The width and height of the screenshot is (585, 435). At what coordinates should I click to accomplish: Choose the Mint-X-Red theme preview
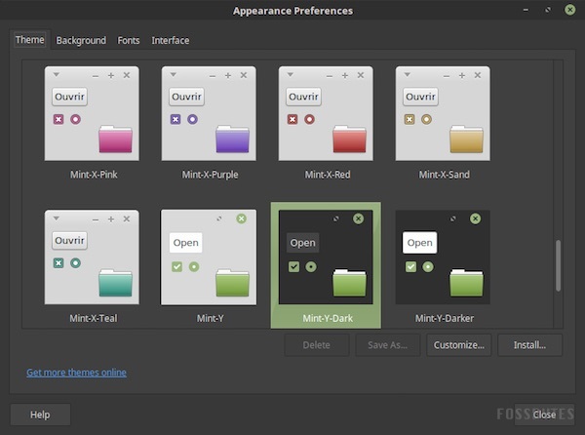[326, 113]
